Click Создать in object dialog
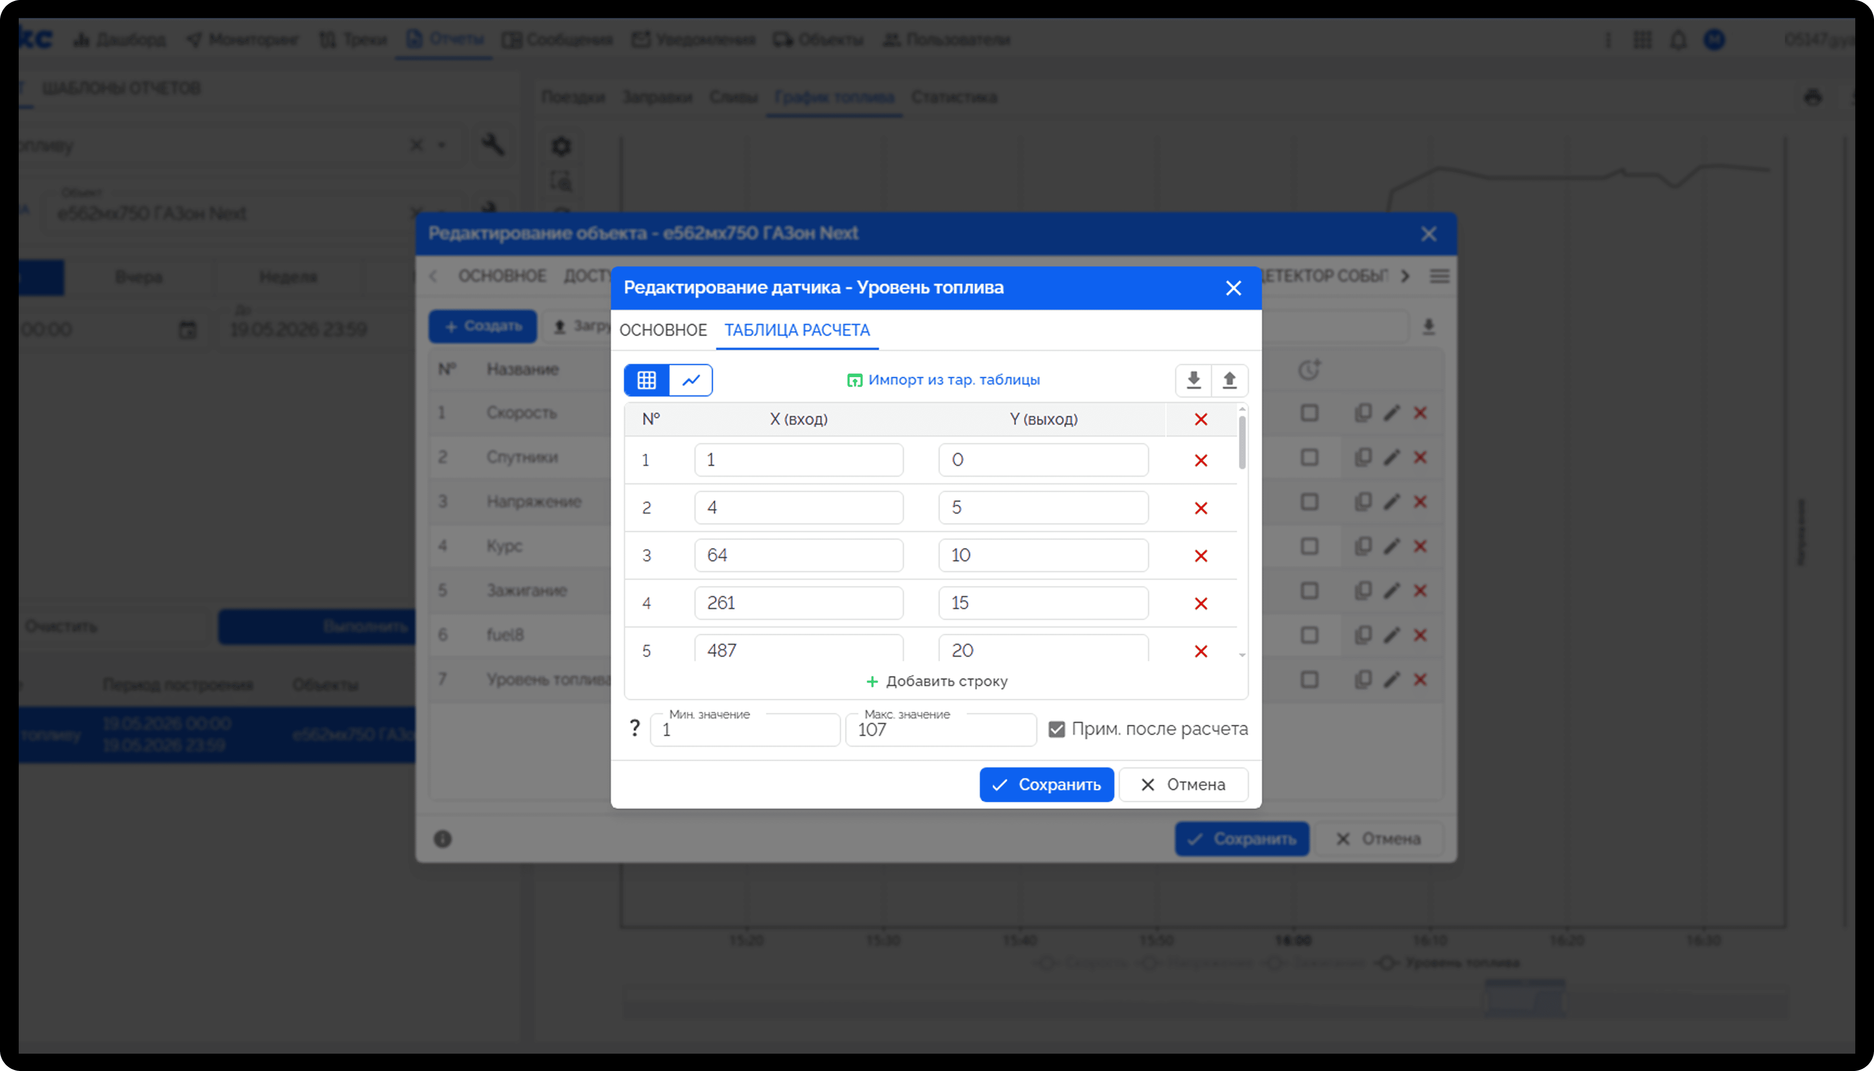This screenshot has height=1071, width=1874. tap(483, 326)
